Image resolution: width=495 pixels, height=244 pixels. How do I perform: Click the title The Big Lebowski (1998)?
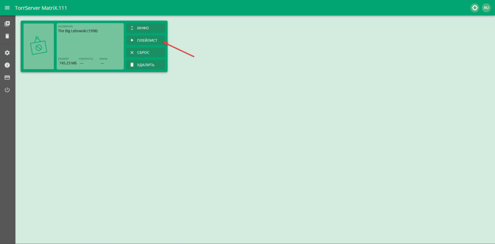78,31
